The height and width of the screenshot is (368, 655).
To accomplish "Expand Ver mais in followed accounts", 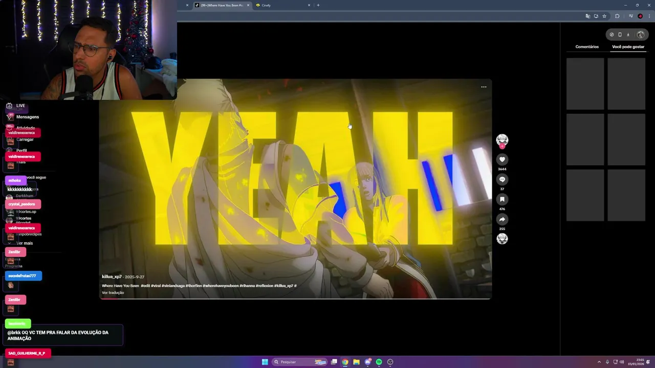I will 24,243.
